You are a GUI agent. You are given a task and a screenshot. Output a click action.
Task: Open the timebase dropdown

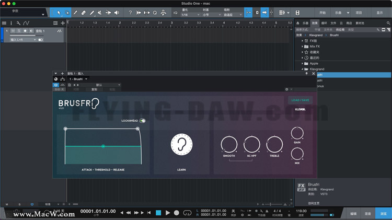212,15
